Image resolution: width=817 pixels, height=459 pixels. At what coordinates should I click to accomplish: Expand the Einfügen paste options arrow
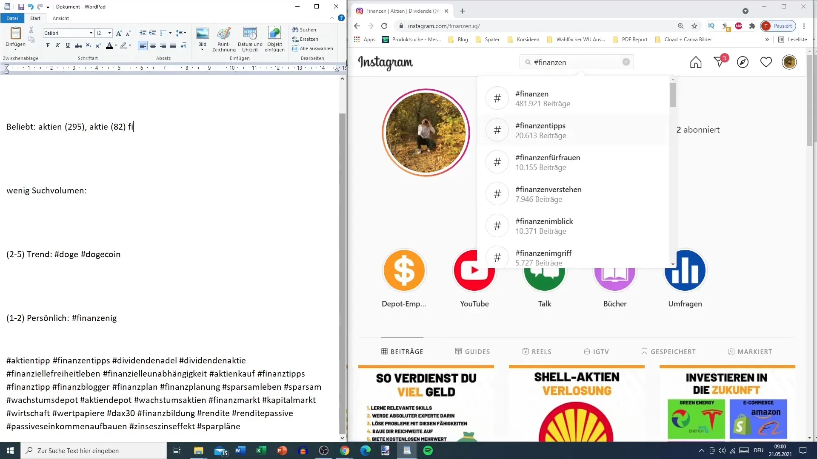pos(15,49)
